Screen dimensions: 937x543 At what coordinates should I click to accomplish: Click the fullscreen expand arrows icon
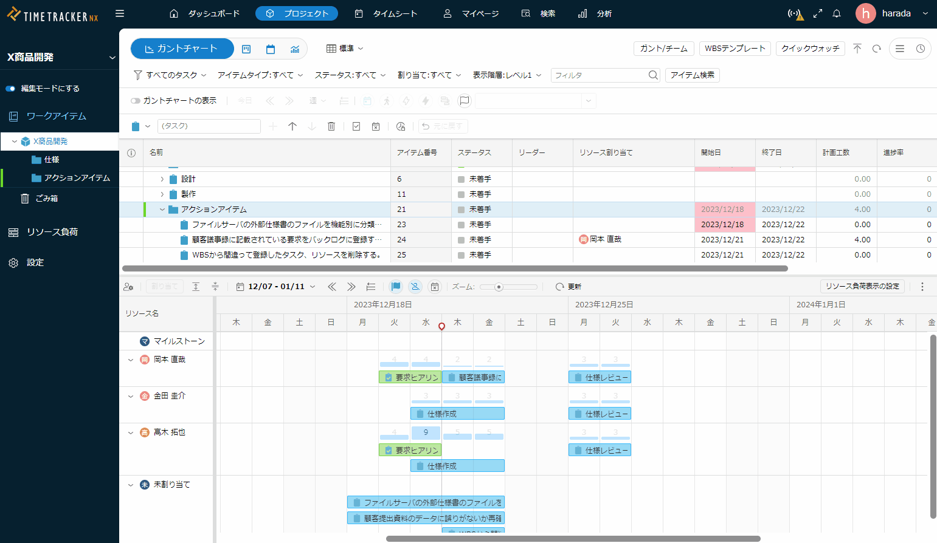(818, 13)
